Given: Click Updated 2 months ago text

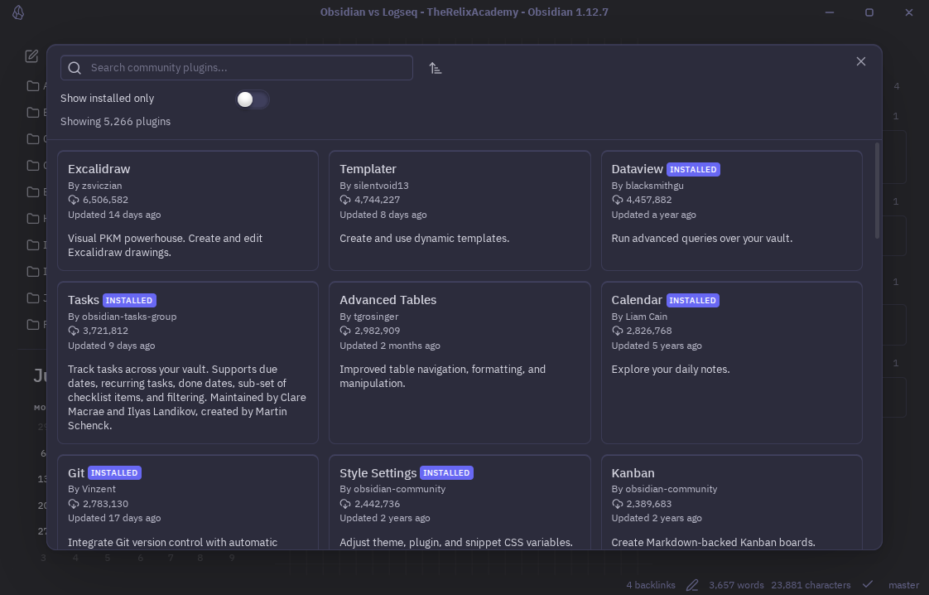Looking at the screenshot, I should coord(390,346).
